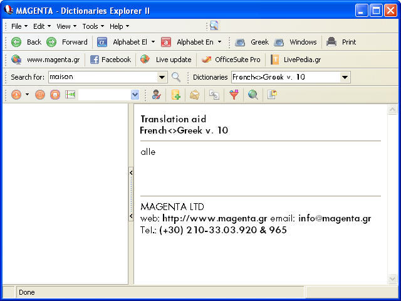Click the Done status bar text

[x=27, y=292]
